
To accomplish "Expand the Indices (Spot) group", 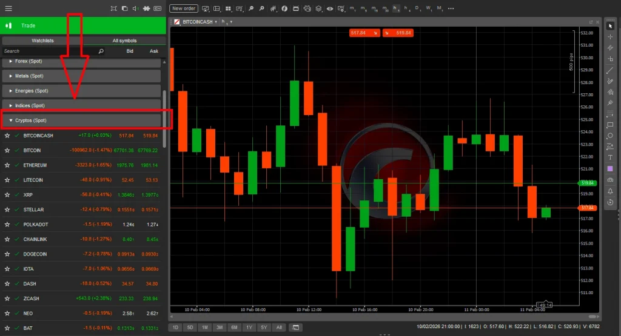I will pyautogui.click(x=82, y=105).
